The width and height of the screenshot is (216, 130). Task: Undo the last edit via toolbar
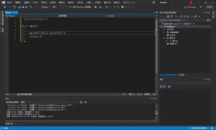click(30, 7)
